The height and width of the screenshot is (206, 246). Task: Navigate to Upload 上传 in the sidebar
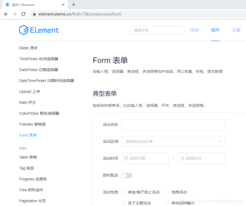click(29, 92)
